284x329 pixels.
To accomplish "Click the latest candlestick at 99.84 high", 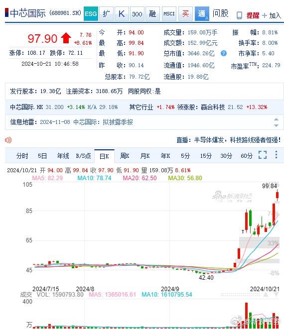I will [x=278, y=195].
